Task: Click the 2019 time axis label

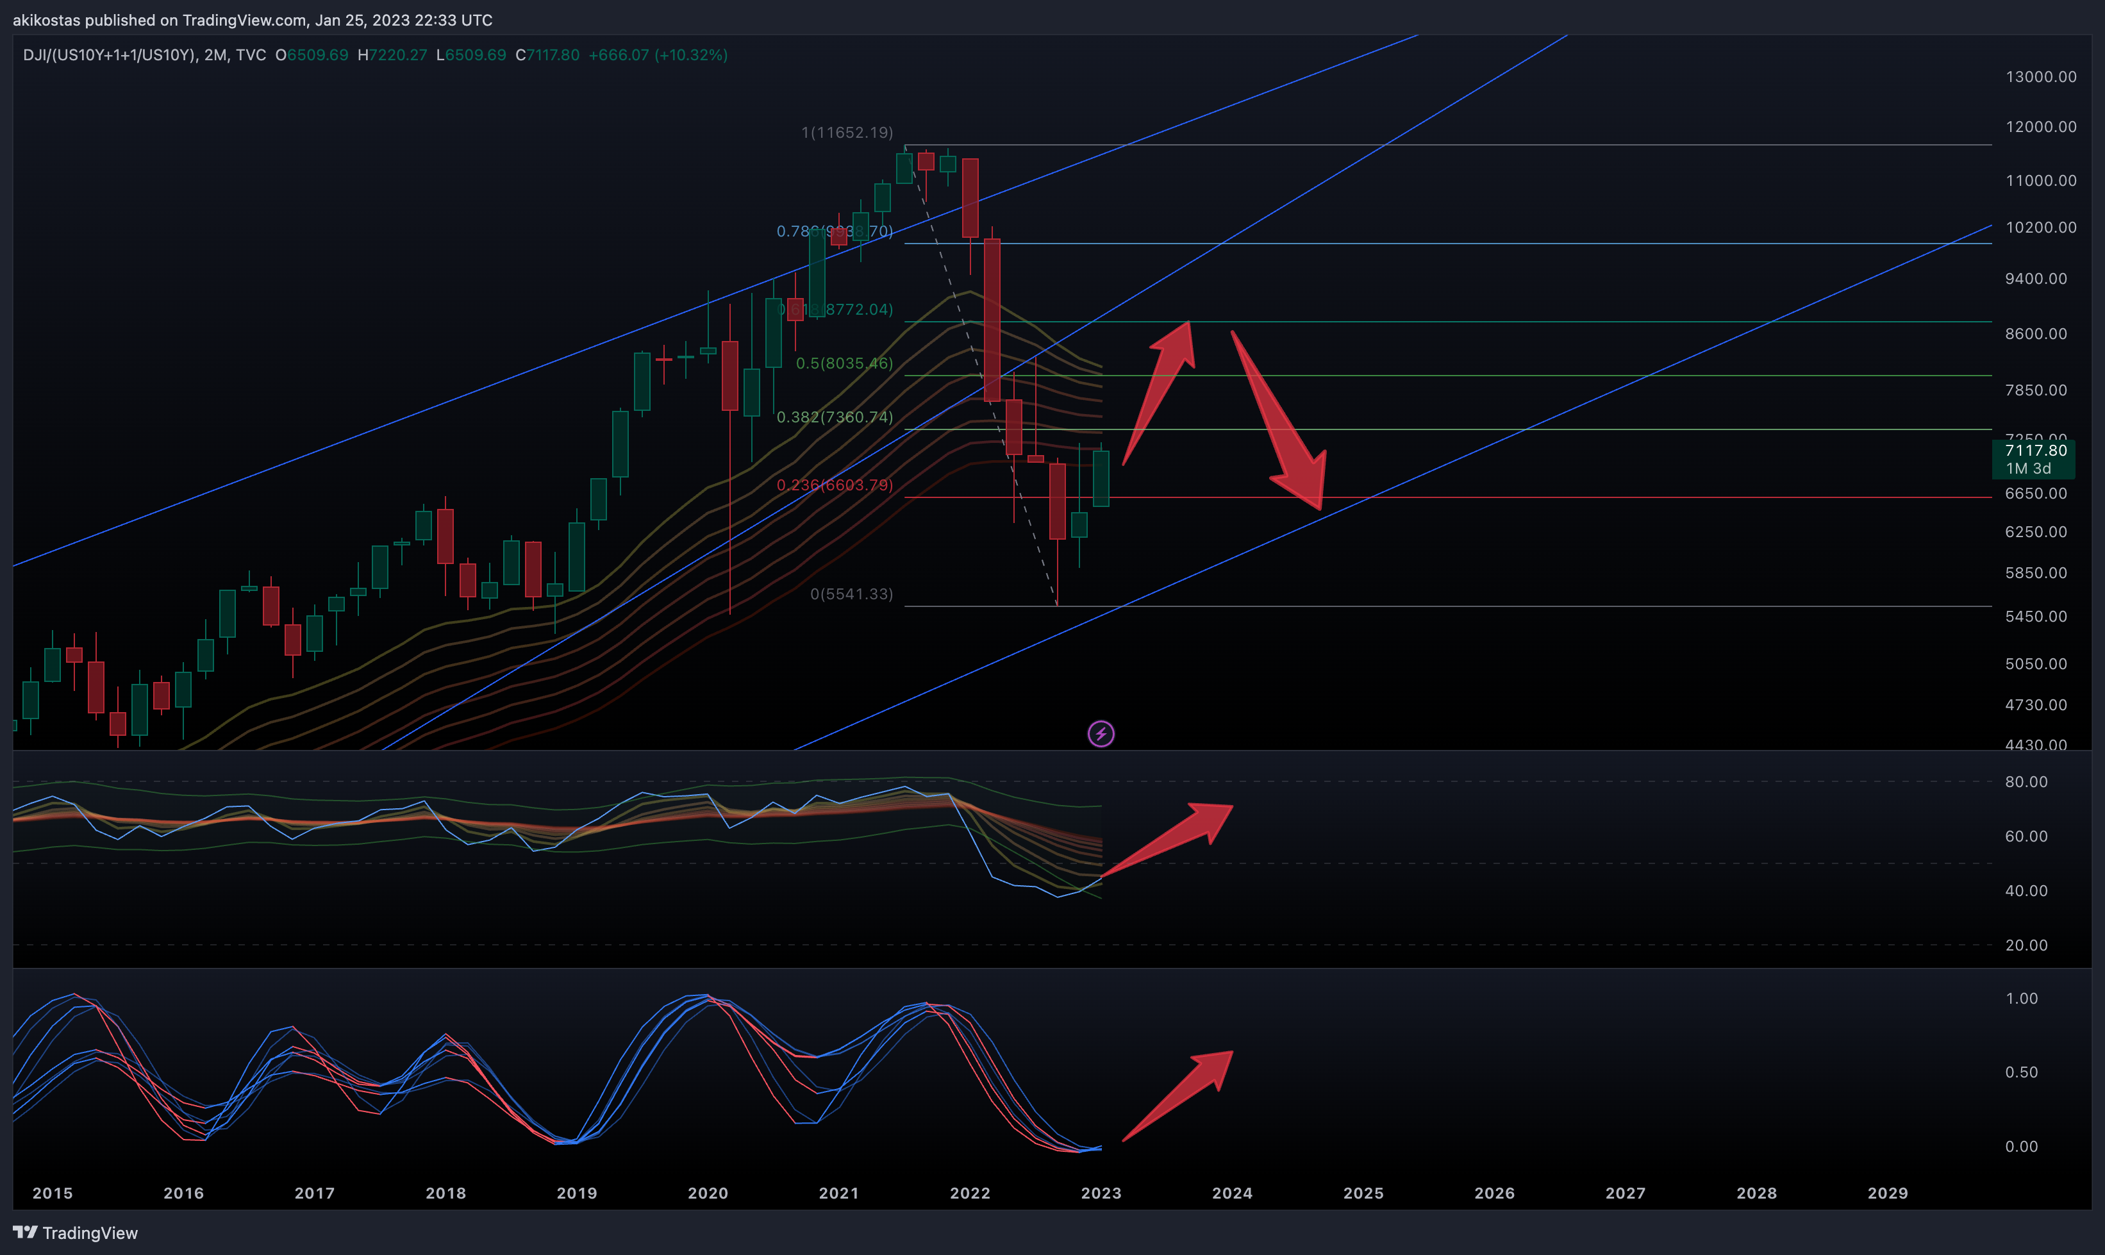Action: click(577, 1193)
